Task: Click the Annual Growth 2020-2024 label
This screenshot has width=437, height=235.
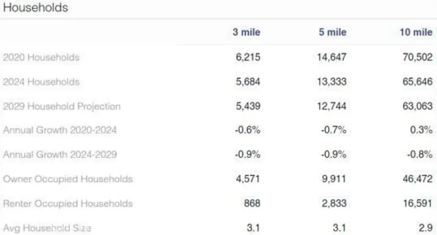Action: click(59, 130)
